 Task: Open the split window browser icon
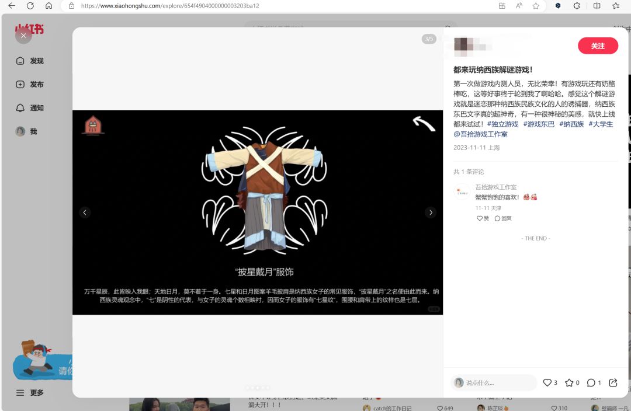point(597,6)
